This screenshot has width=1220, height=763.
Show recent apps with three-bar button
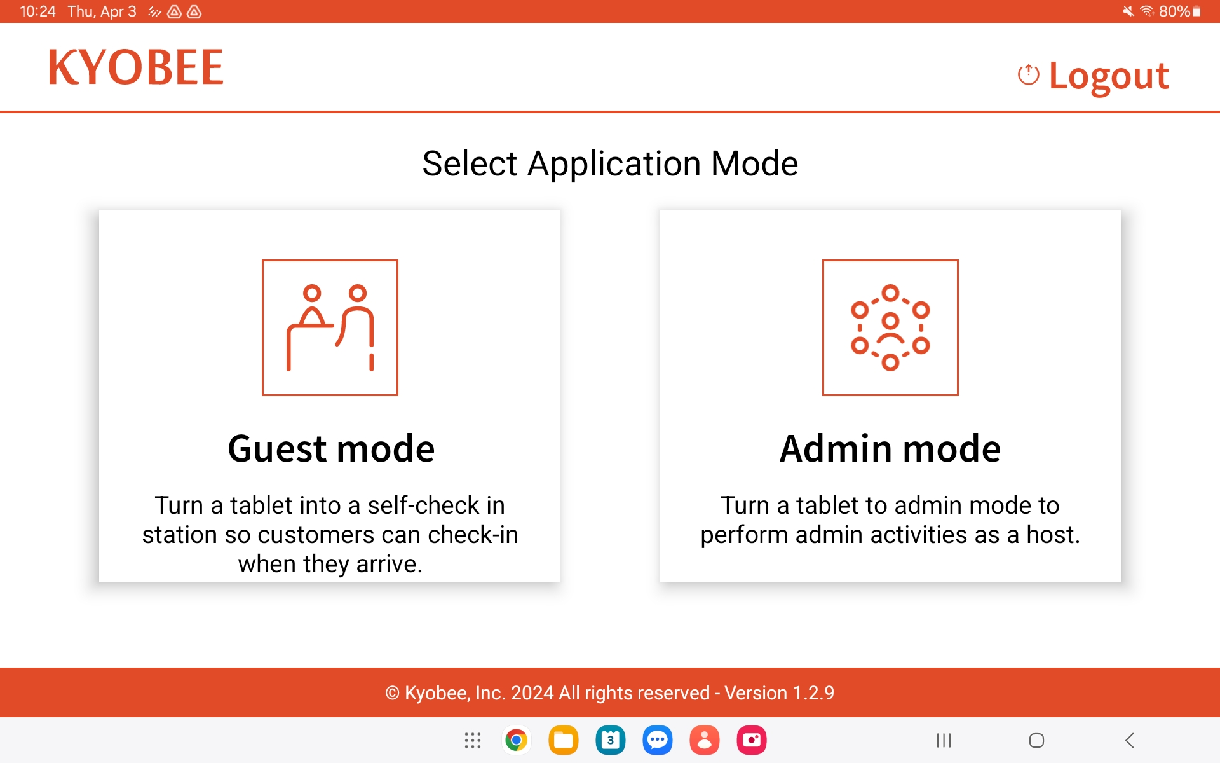(x=944, y=740)
